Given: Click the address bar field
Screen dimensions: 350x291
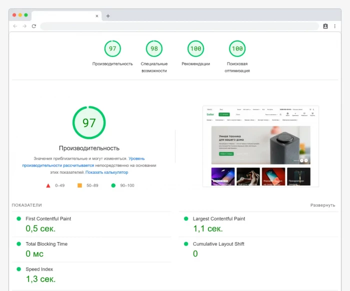Looking at the screenshot, I should (x=179, y=26).
